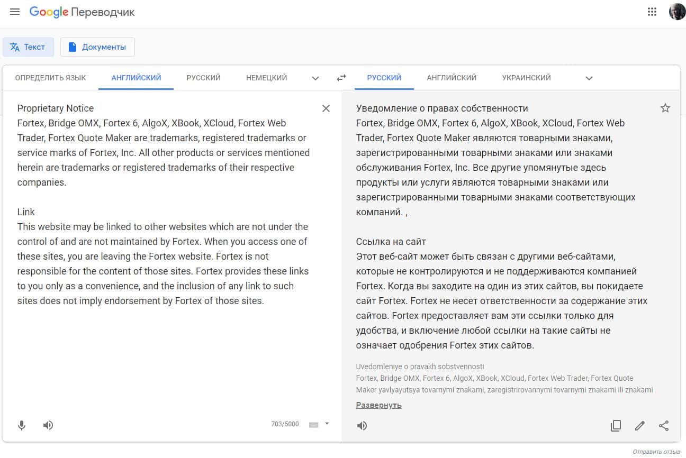Open the keyboard input tools dropdown
This screenshot has width=686, height=458.
pos(327,424)
